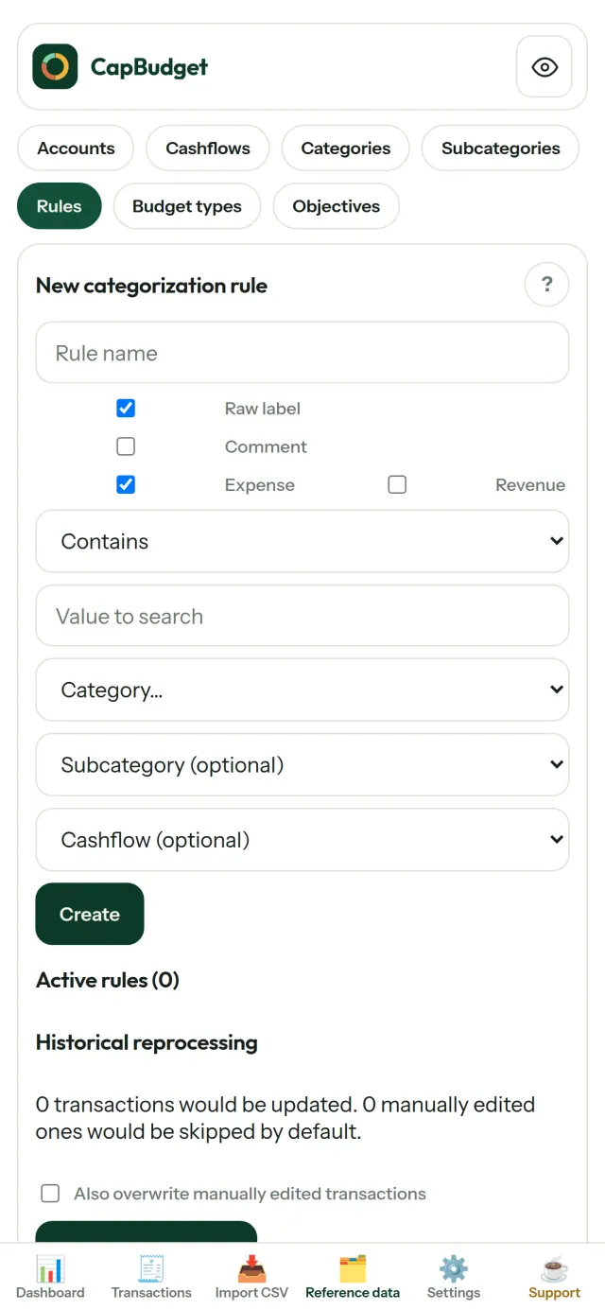Select Reference data in bottom navigation
605x1310 pixels.
tap(353, 1277)
